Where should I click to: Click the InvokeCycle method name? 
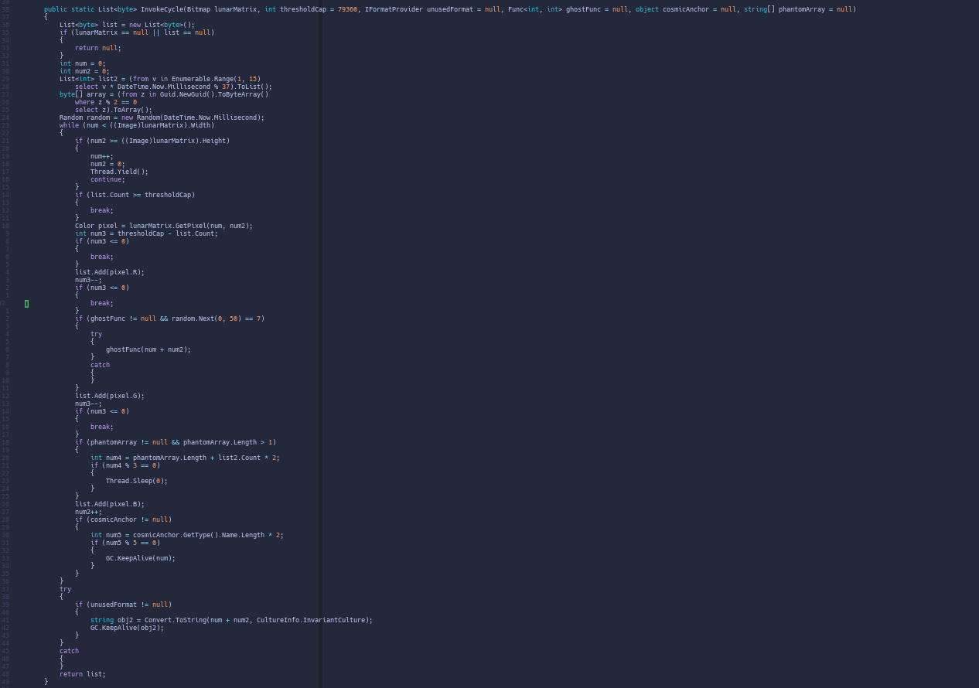pos(162,9)
